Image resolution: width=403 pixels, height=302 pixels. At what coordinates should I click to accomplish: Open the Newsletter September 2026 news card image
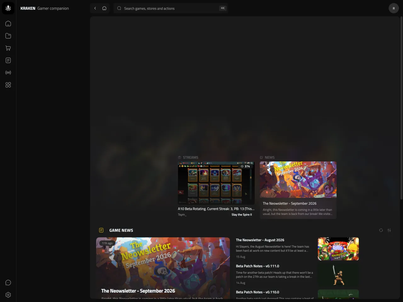(x=298, y=180)
